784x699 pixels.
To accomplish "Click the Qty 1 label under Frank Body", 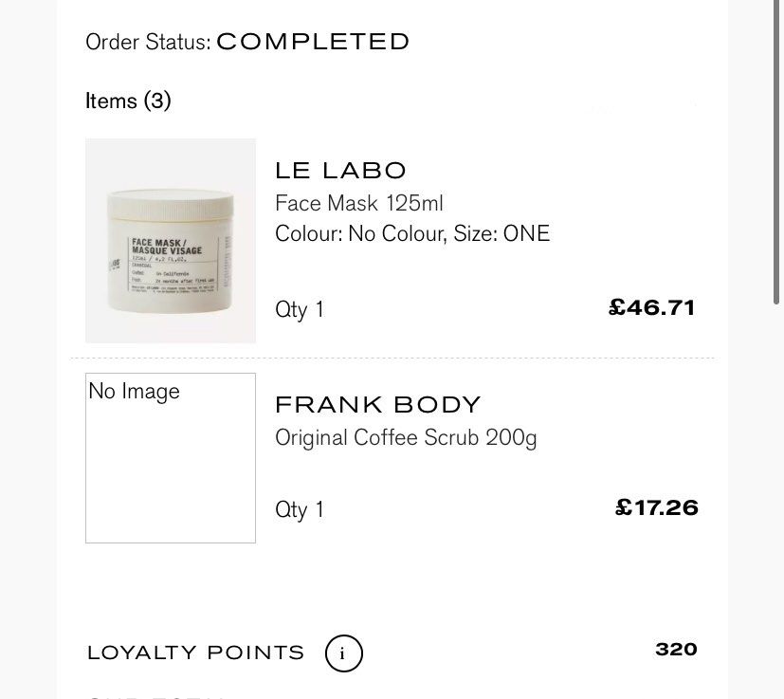I will pyautogui.click(x=299, y=509).
